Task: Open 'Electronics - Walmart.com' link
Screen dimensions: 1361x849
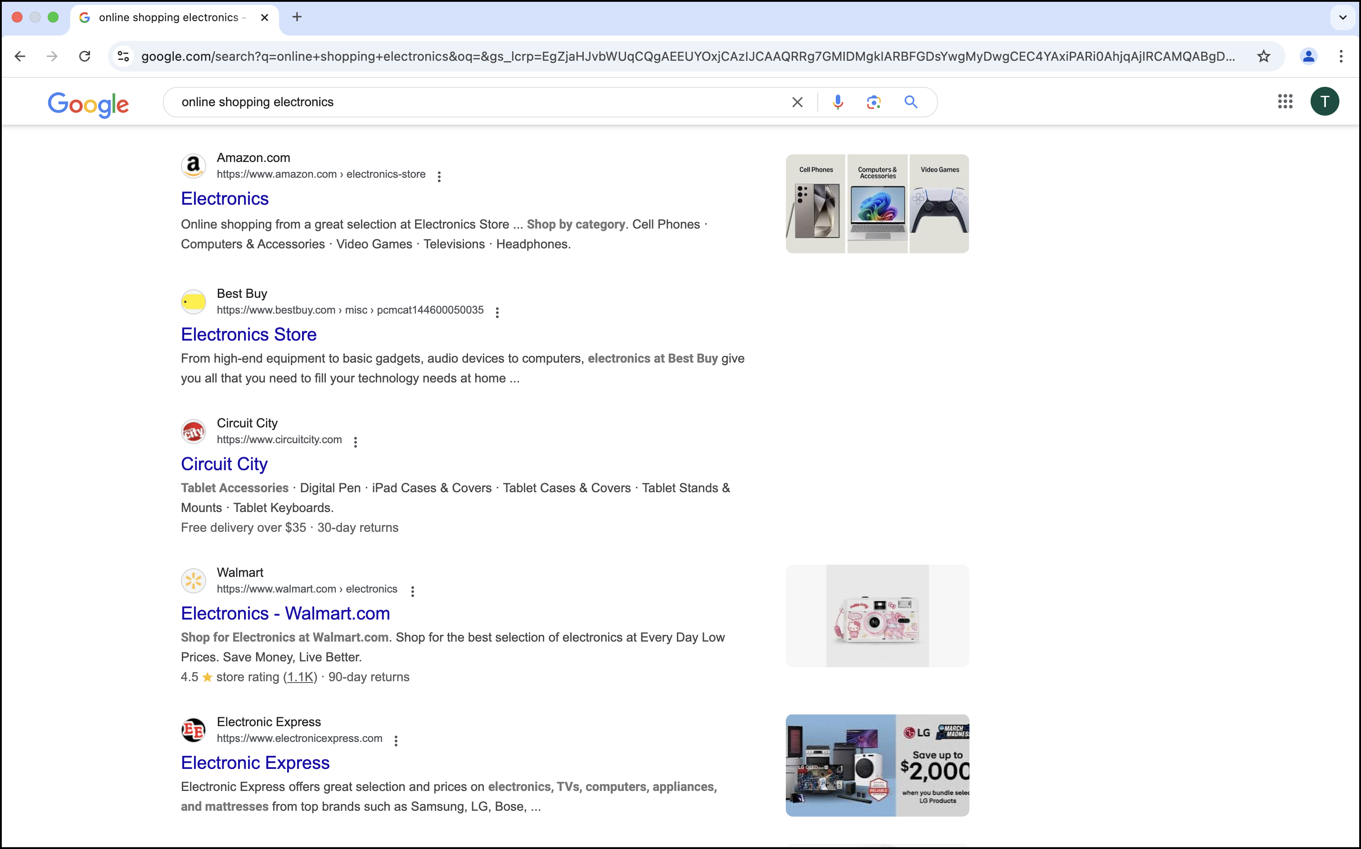Action: coord(285,614)
